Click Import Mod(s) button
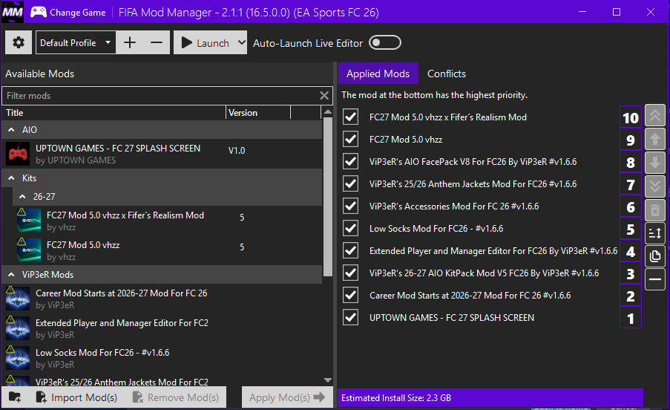Screen dimensions: 670x410 76,397
